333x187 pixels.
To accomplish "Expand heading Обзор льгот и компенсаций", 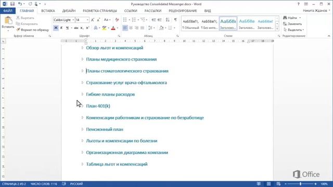I will point(82,48).
